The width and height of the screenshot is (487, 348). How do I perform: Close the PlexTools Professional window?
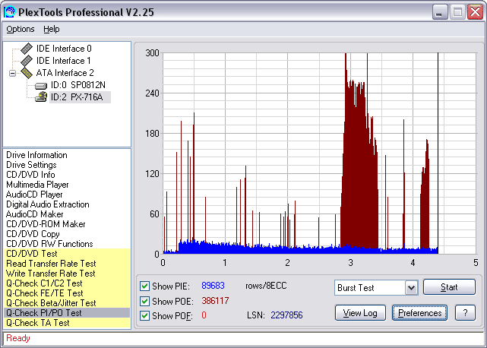(x=475, y=12)
